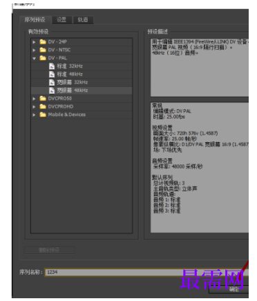The width and height of the screenshot is (257, 301).
Task: Click the 删除预设 button
Action: 50,250
